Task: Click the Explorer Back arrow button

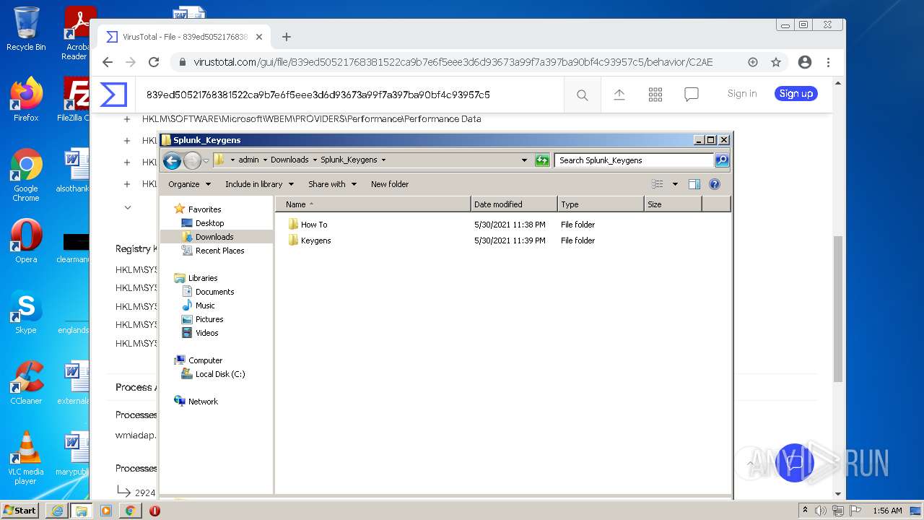Action: 172,160
